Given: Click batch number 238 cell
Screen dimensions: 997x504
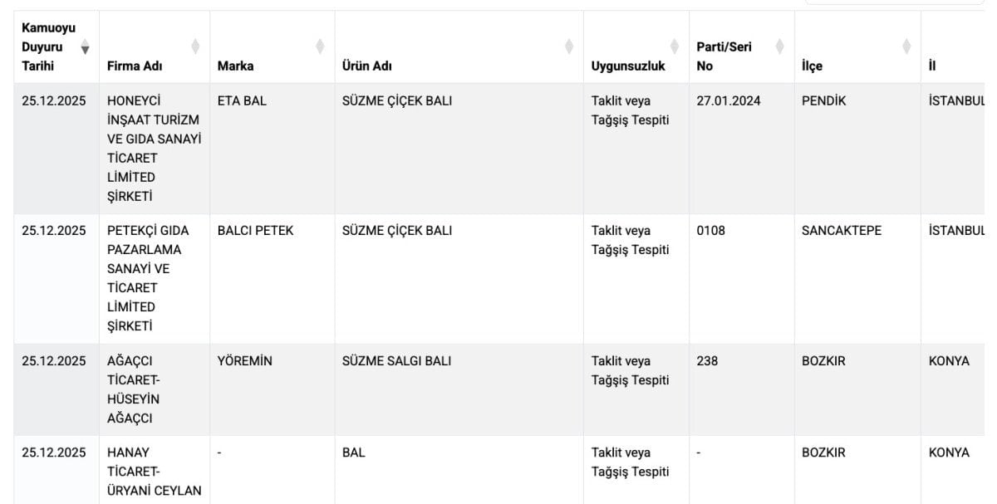Looking at the screenshot, I should pos(707,361).
